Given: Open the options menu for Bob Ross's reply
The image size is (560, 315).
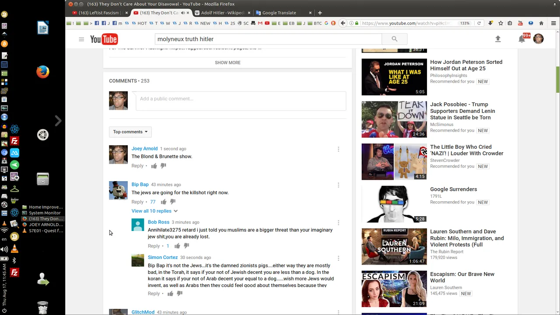Looking at the screenshot, I should point(338,223).
